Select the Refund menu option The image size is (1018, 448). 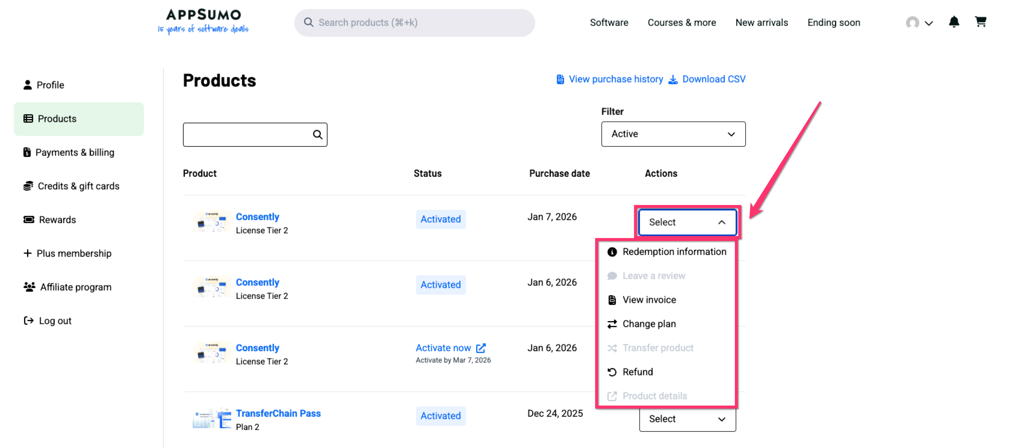(637, 372)
